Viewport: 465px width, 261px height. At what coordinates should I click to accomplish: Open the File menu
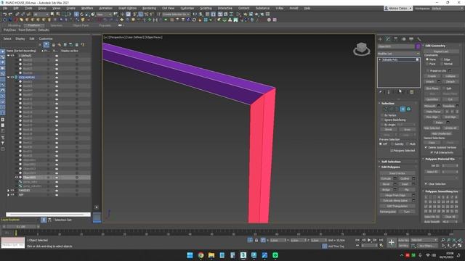click(5, 8)
